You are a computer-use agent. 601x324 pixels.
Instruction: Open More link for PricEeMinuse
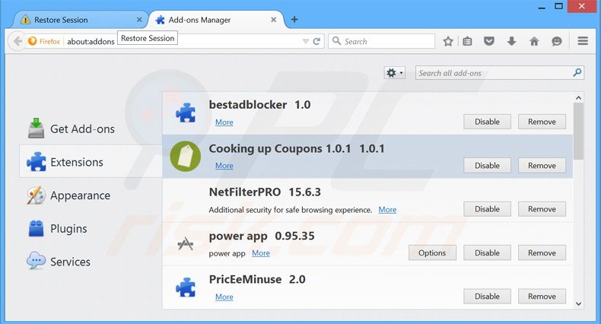point(224,297)
